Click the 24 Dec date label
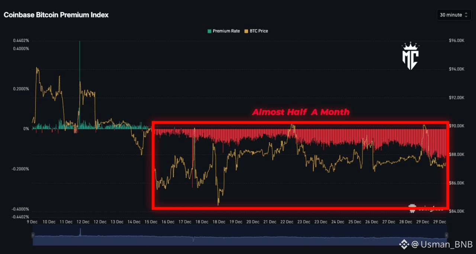 pyautogui.click(x=338, y=222)
